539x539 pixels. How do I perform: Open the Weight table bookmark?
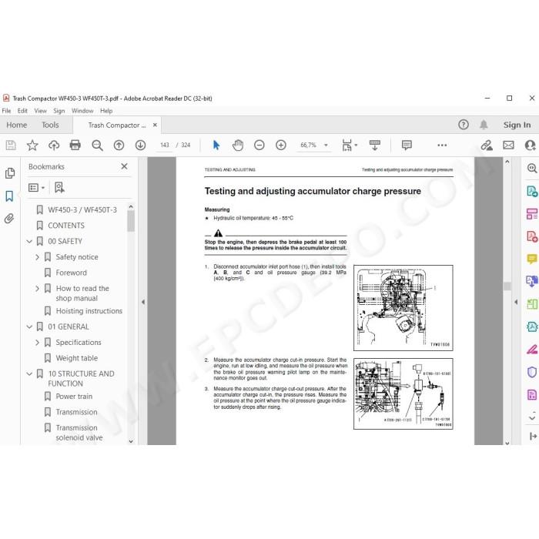[x=77, y=358]
